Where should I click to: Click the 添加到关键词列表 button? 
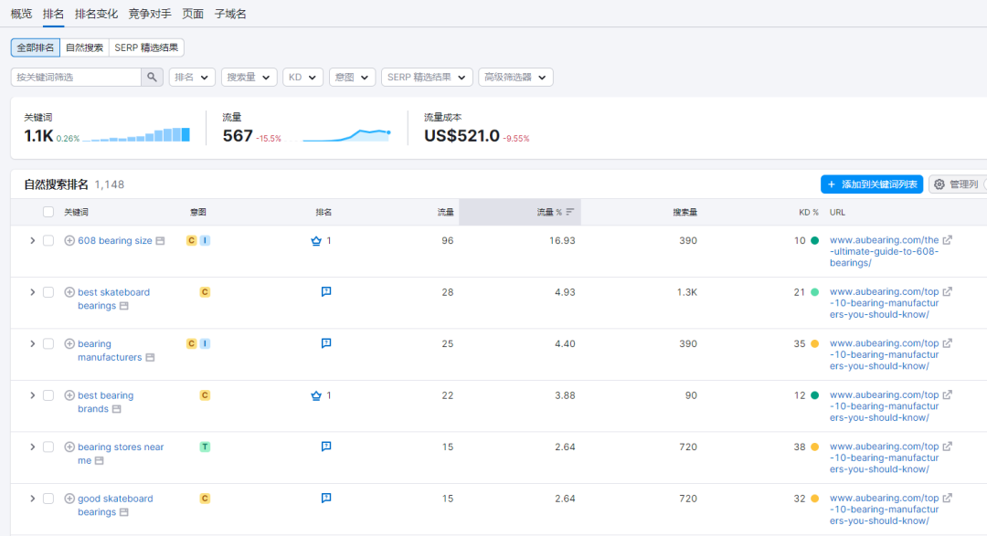(x=872, y=184)
